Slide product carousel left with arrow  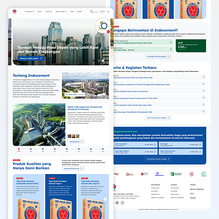click(16, 199)
